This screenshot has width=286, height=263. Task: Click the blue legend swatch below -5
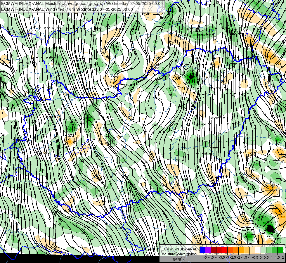[x=202, y=250]
